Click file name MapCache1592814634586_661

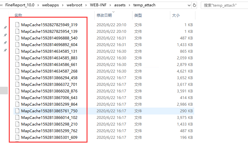(49, 65)
